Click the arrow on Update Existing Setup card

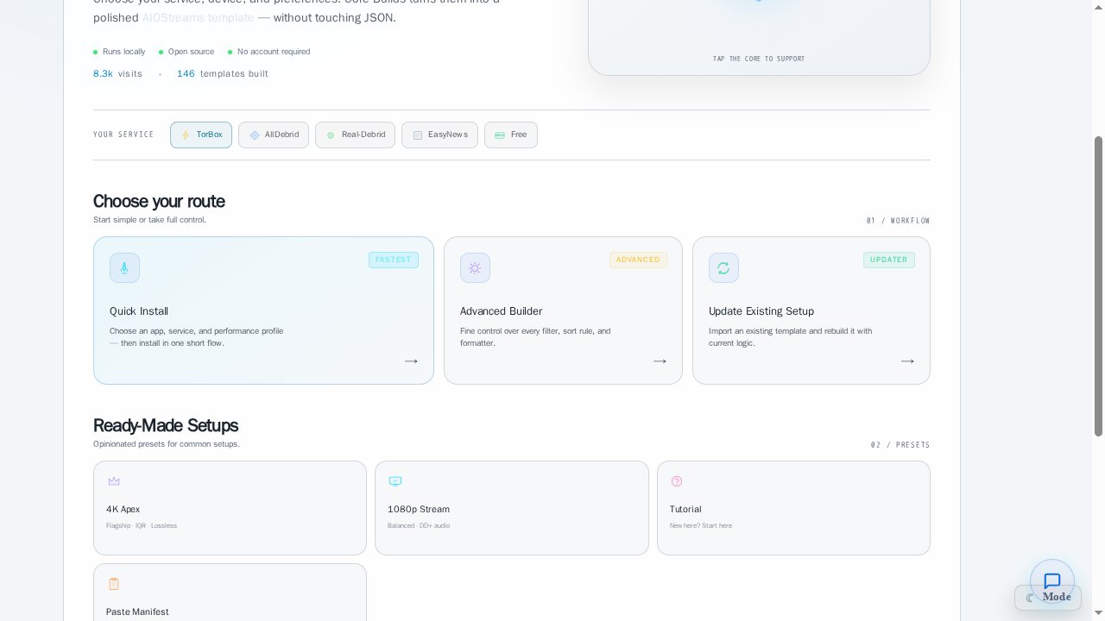(907, 361)
